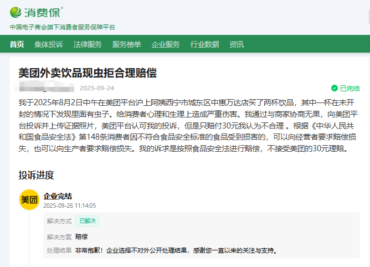This screenshot has height=267, width=370.
Task: Switch to the 法律服务 section
Action: [x=88, y=44]
